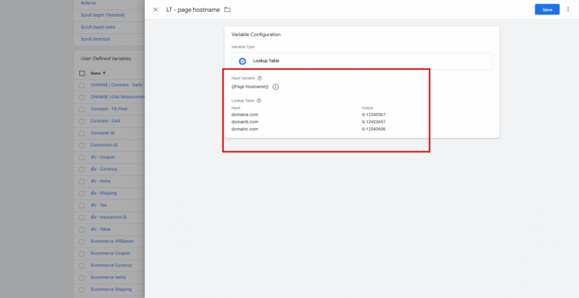Click the {{Page Hostname}} input variable text
Screen dimensions: 579x298
point(250,87)
